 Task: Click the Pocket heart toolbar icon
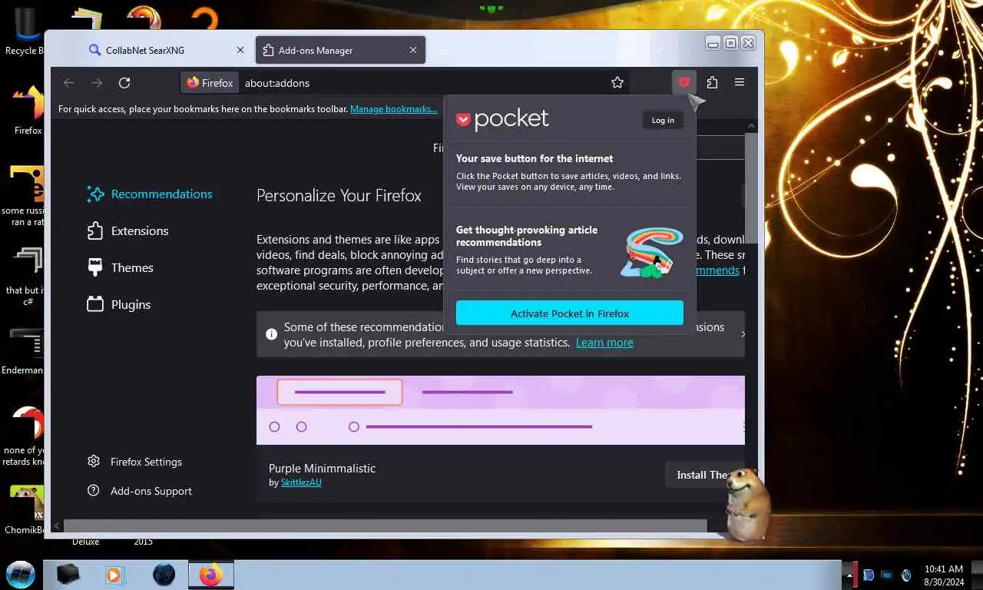683,82
